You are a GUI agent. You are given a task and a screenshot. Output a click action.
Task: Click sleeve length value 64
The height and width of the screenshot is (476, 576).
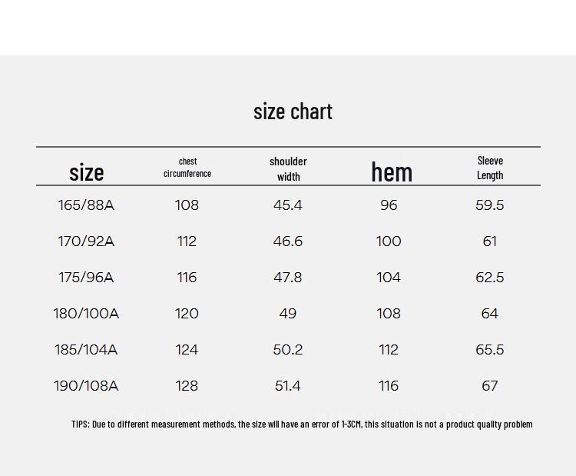490,314
